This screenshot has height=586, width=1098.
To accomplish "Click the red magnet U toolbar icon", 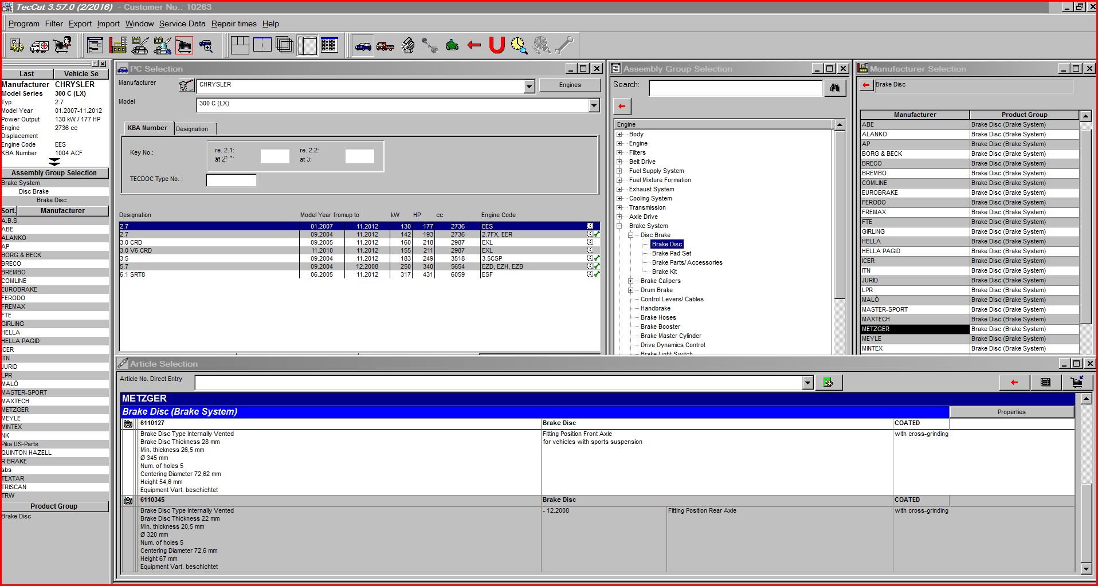I will tap(497, 45).
